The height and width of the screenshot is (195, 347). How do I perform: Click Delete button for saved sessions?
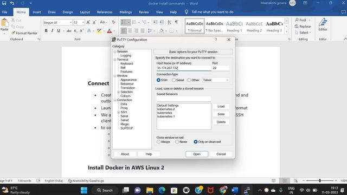[x=221, y=122]
